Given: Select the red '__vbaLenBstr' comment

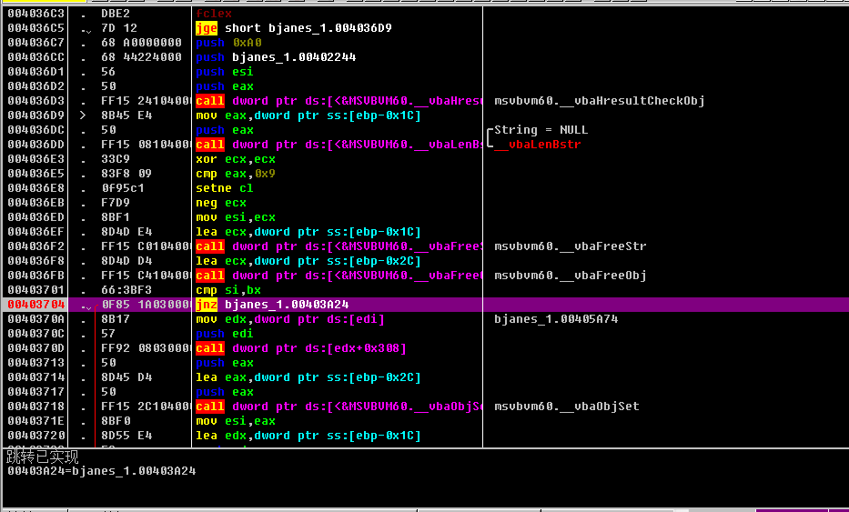Looking at the screenshot, I should pos(537,145).
